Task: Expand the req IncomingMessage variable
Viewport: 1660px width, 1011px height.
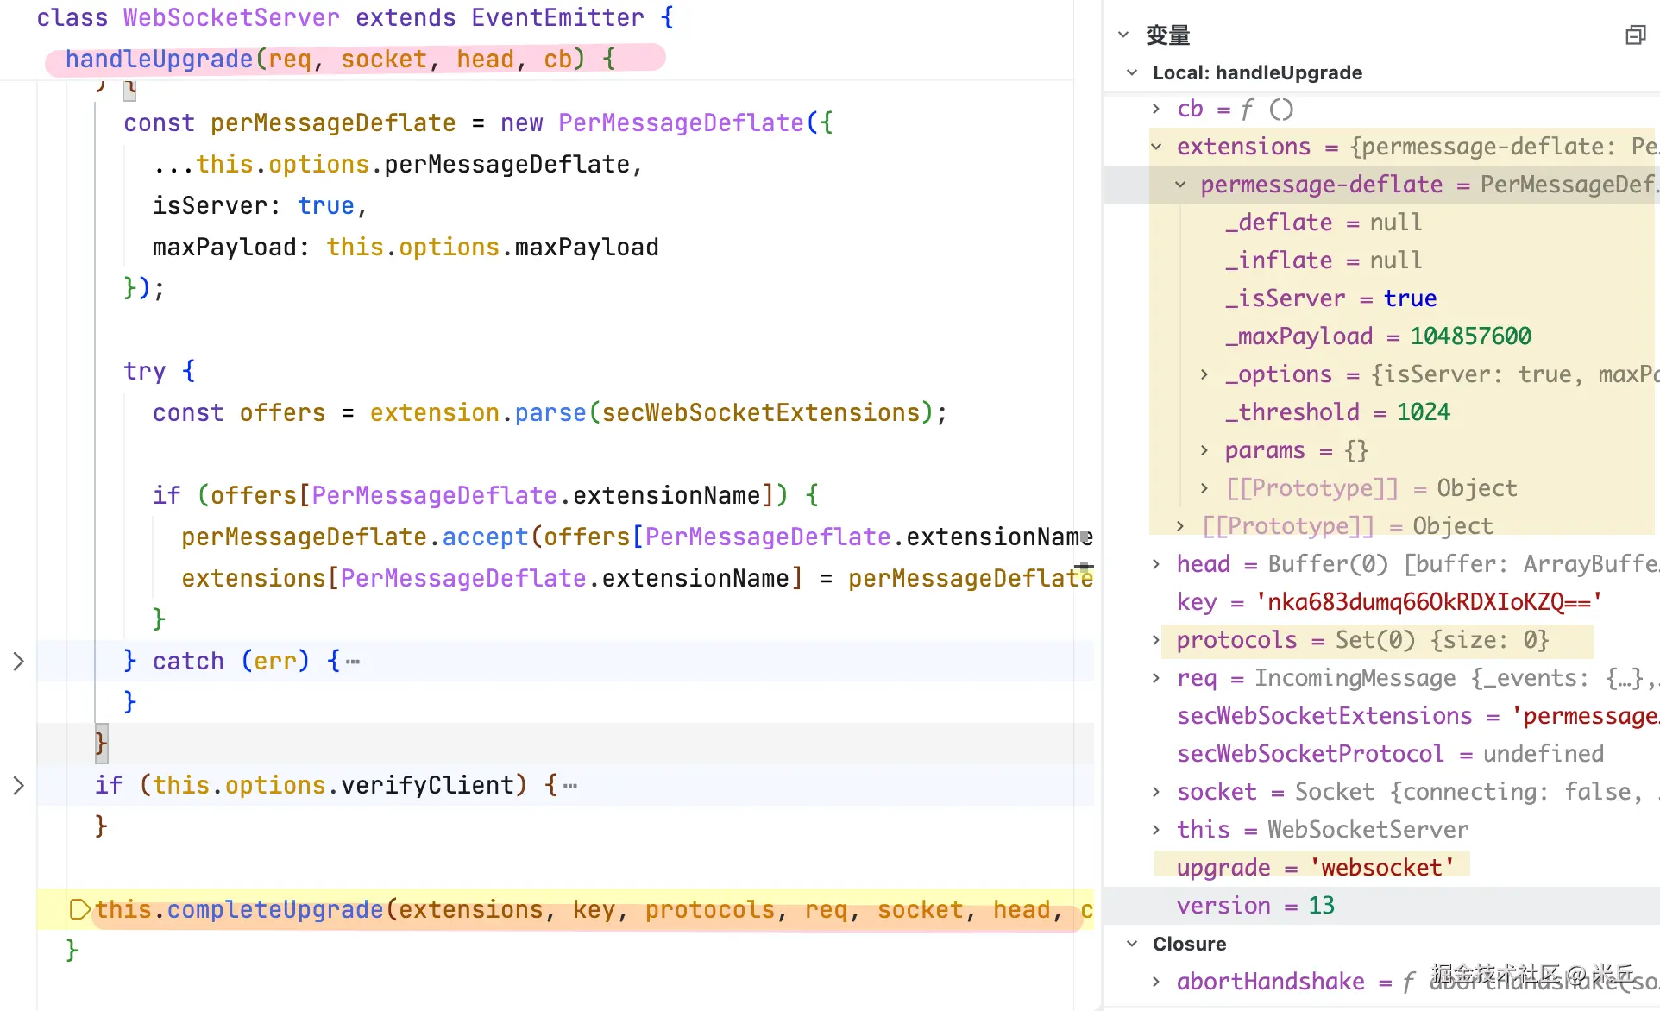Action: [x=1156, y=678]
